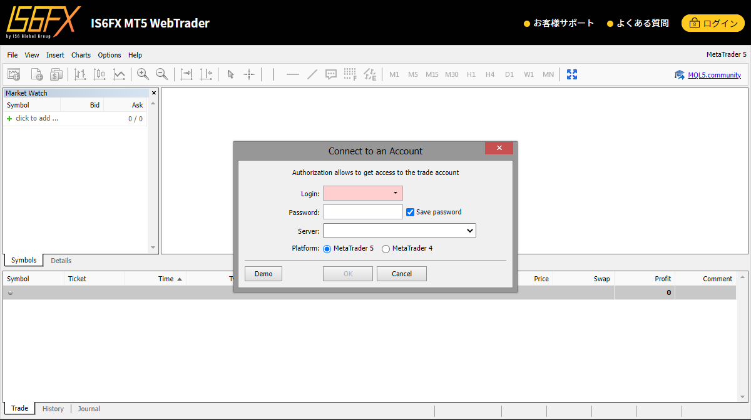The width and height of the screenshot is (751, 420).
Task: Click the trade dollar-sign toolbar icon
Action: pos(56,74)
